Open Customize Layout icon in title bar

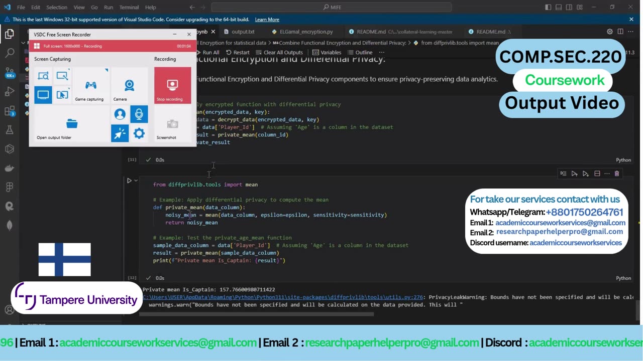tap(580, 8)
